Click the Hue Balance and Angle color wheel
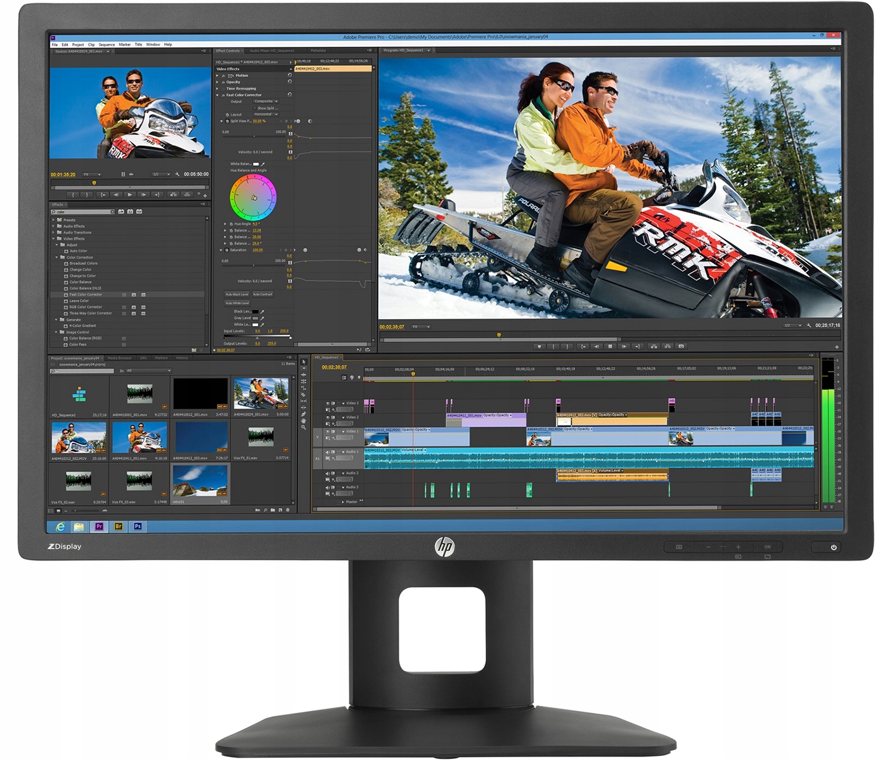Viewport: 892px width, 761px height. pyautogui.click(x=253, y=197)
